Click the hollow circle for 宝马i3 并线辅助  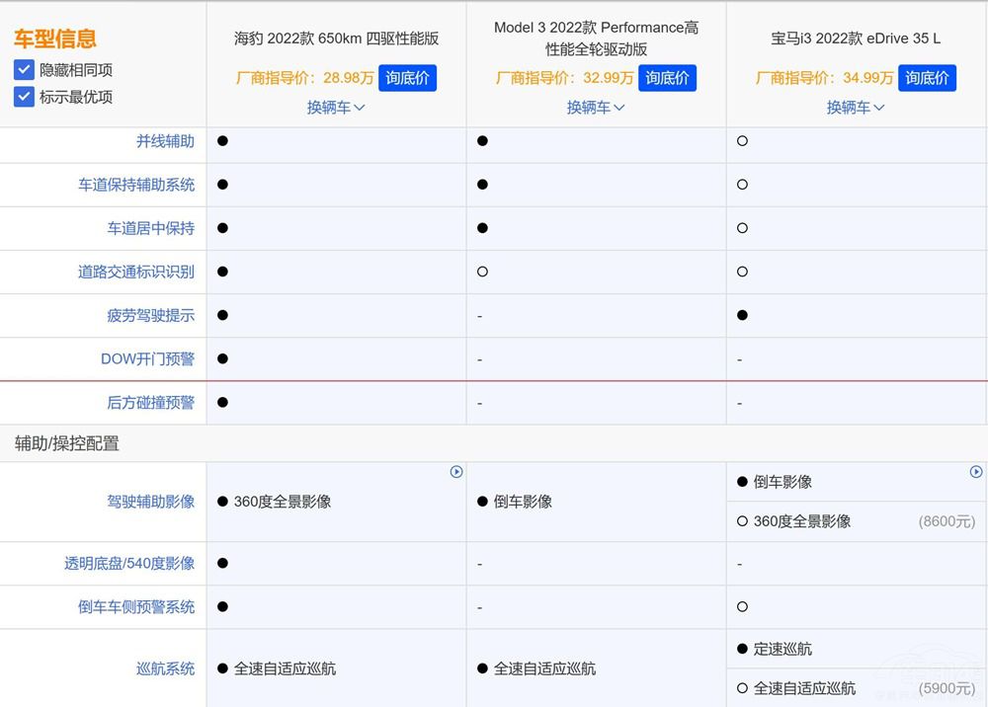tap(742, 141)
